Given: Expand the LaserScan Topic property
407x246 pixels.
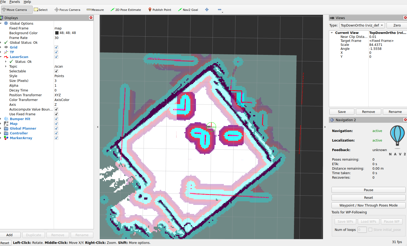Looking at the screenshot, I should pyautogui.click(x=6, y=66).
